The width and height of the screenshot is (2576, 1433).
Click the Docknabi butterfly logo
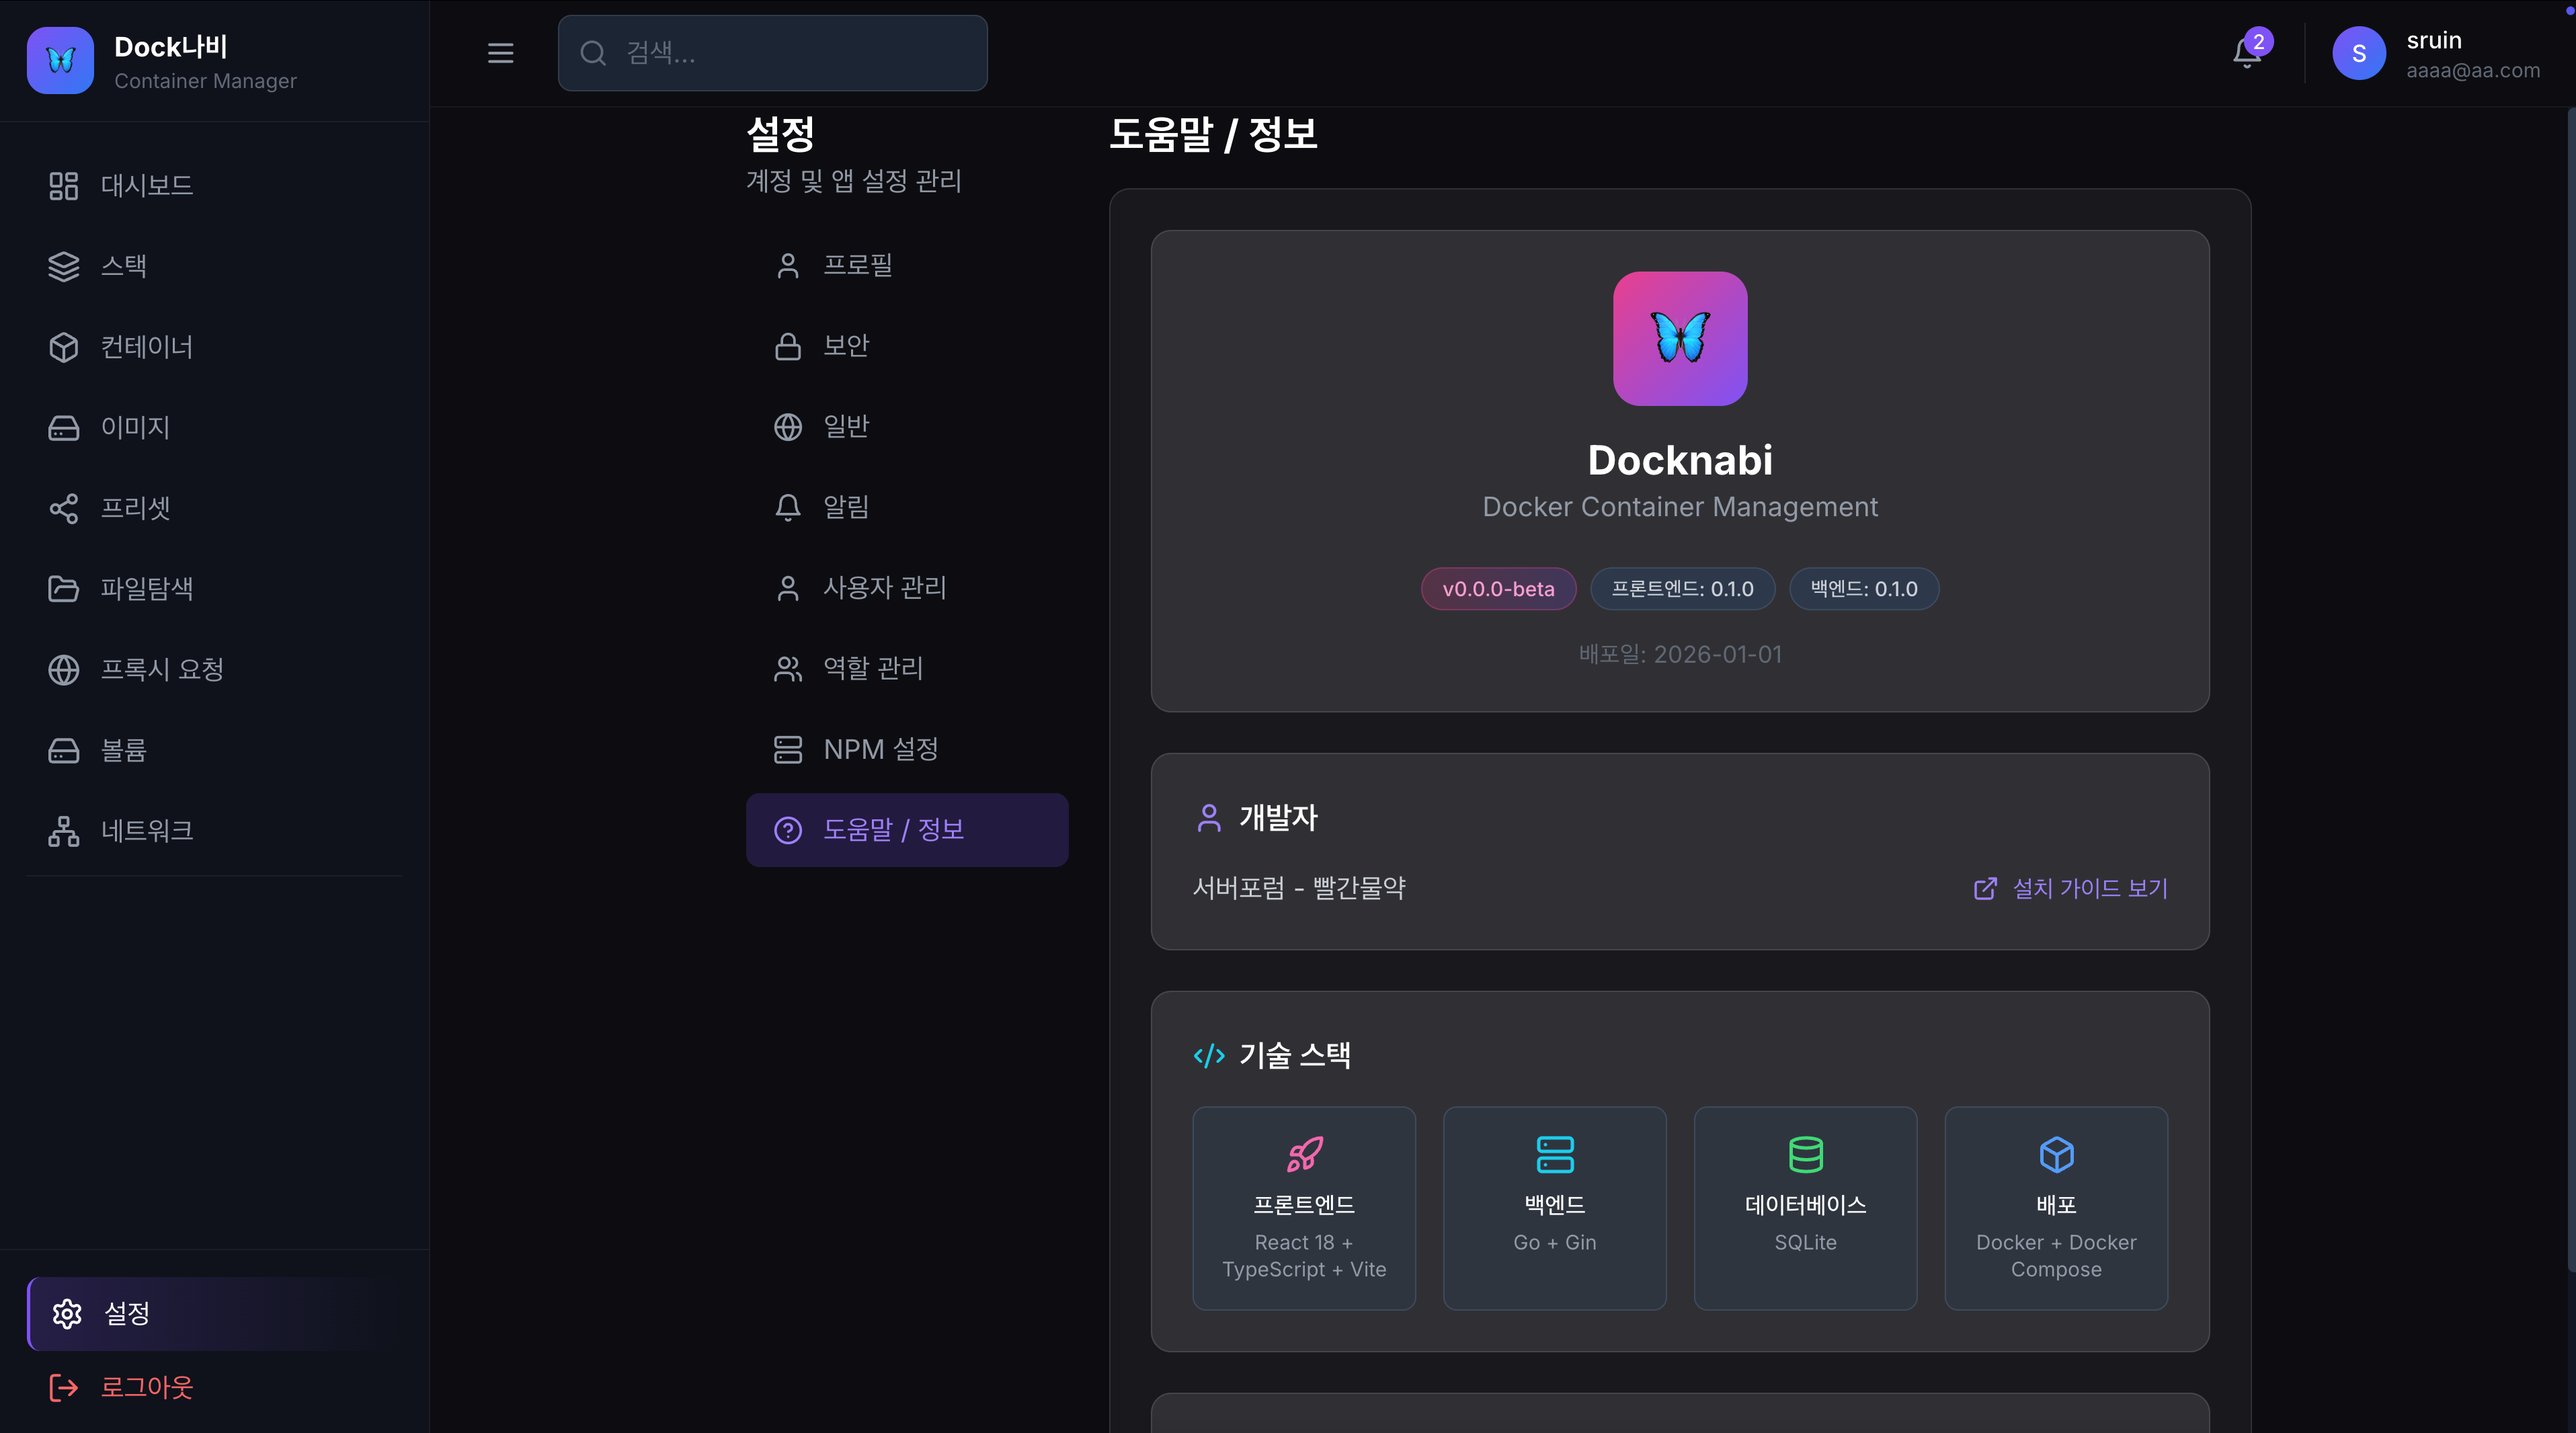pos(60,60)
